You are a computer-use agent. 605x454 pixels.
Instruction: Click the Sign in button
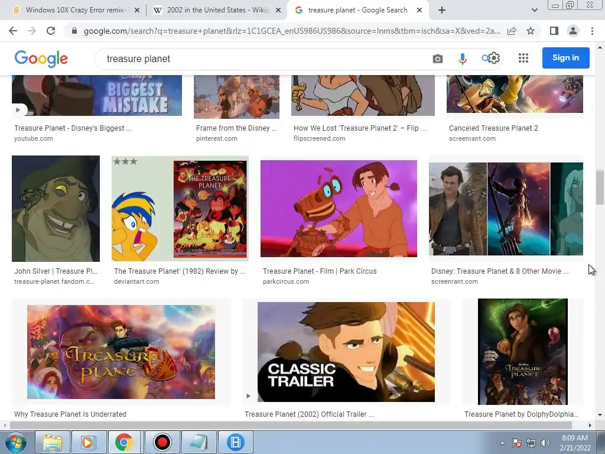click(x=565, y=58)
